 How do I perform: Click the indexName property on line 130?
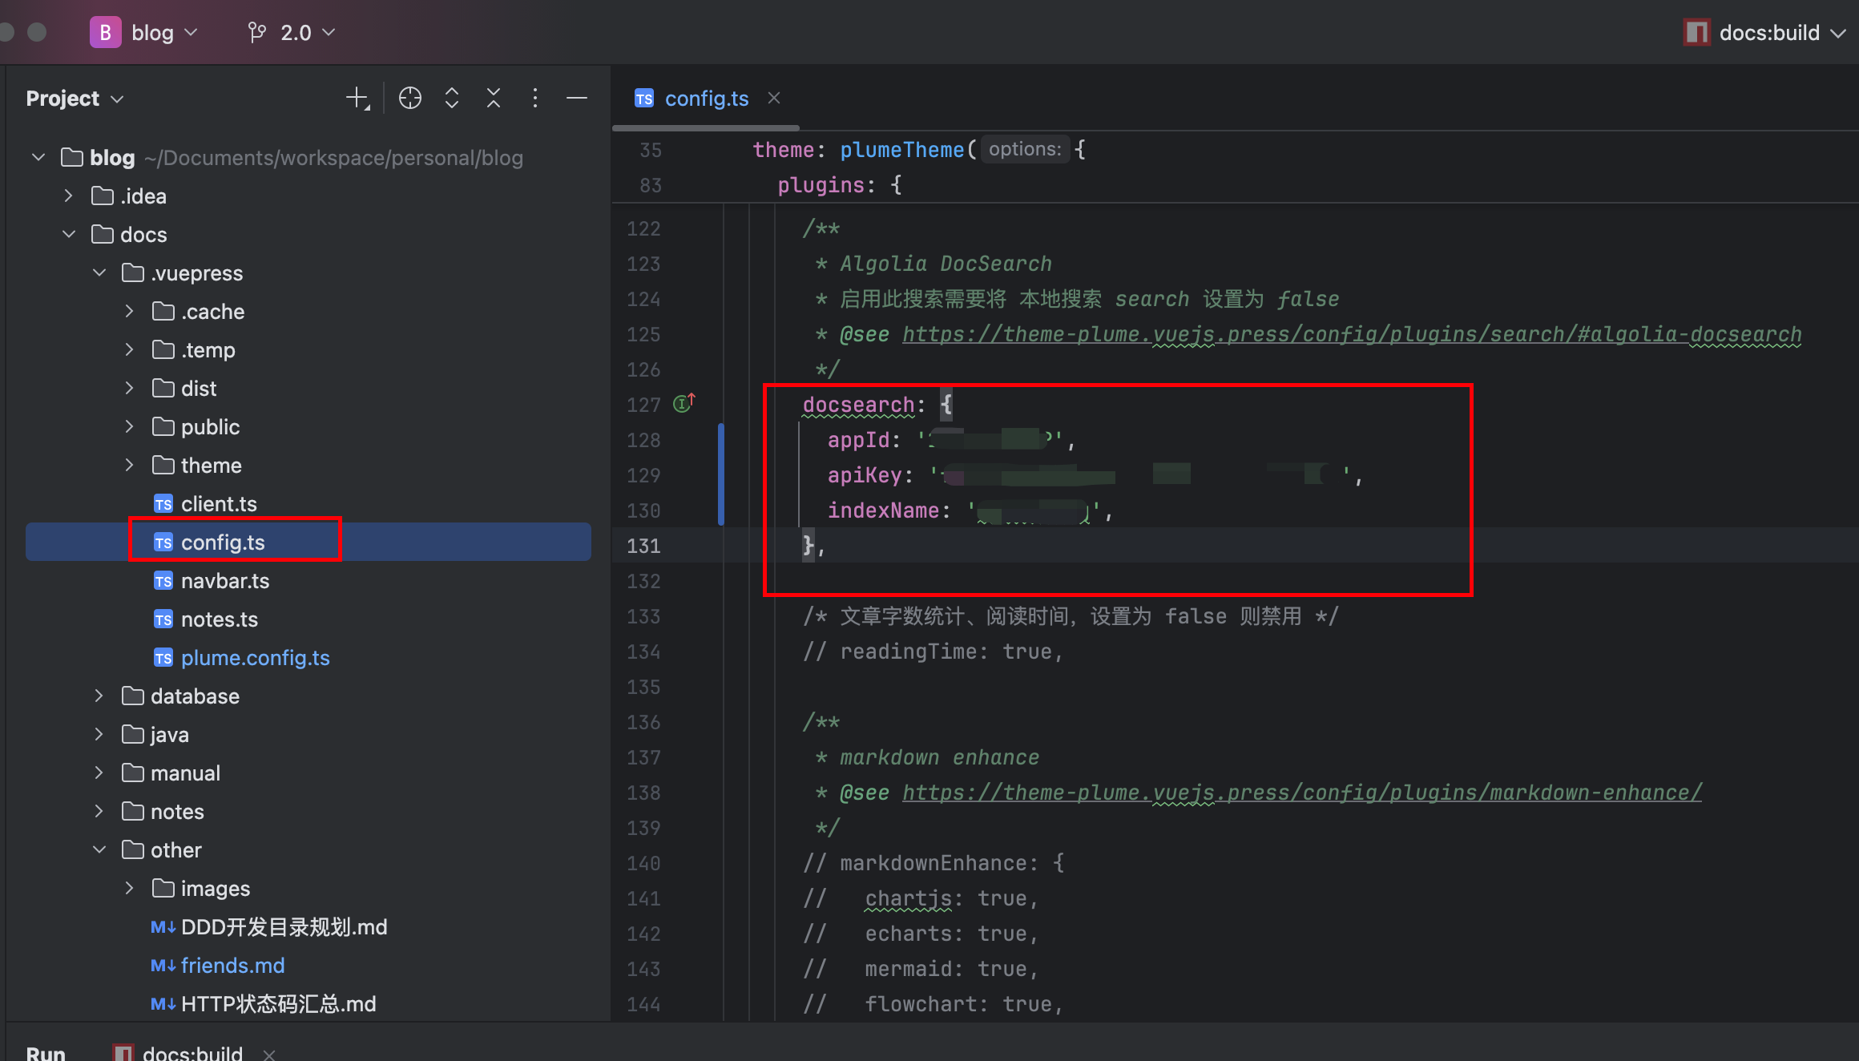click(x=883, y=510)
